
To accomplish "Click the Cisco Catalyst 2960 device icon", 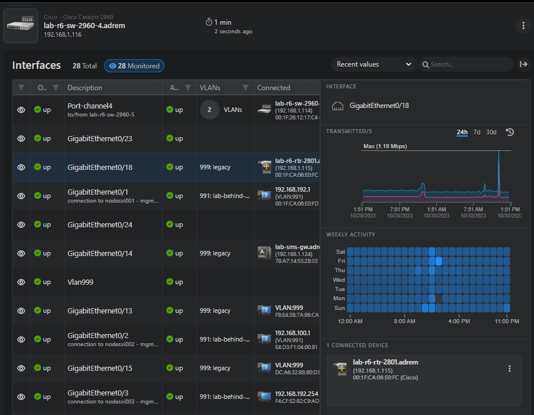I will coord(20,26).
